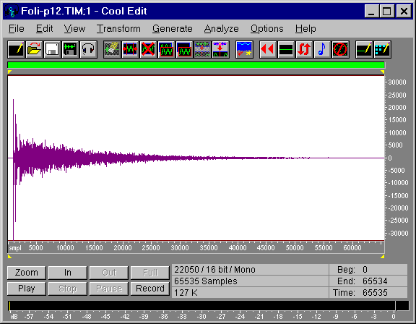This screenshot has height=324, width=416.
Task: Open the Generate menu
Action: [x=173, y=29]
